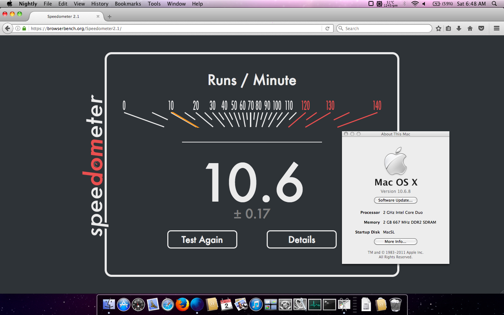504x315 pixels.
Task: Open Spotlight search in the menu bar
Action: (494, 3)
